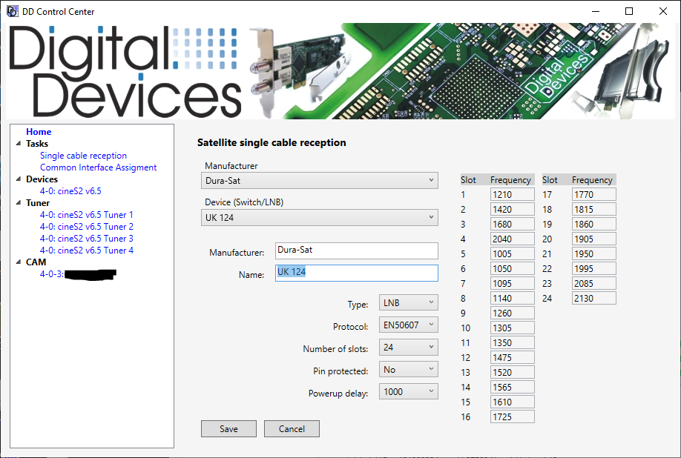Toggle the Pin protected dropdown
This screenshot has width=681, height=458.
[x=408, y=369]
